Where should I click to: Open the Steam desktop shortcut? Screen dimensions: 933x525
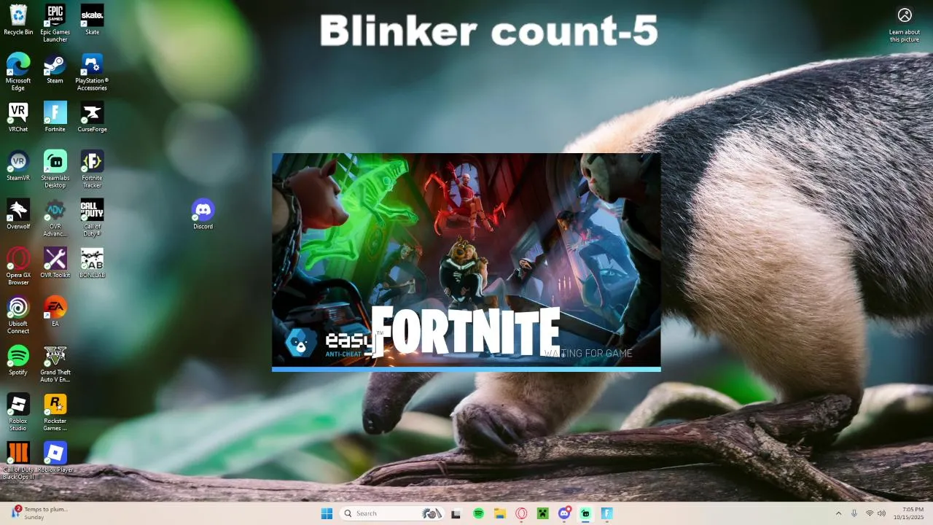pos(55,69)
